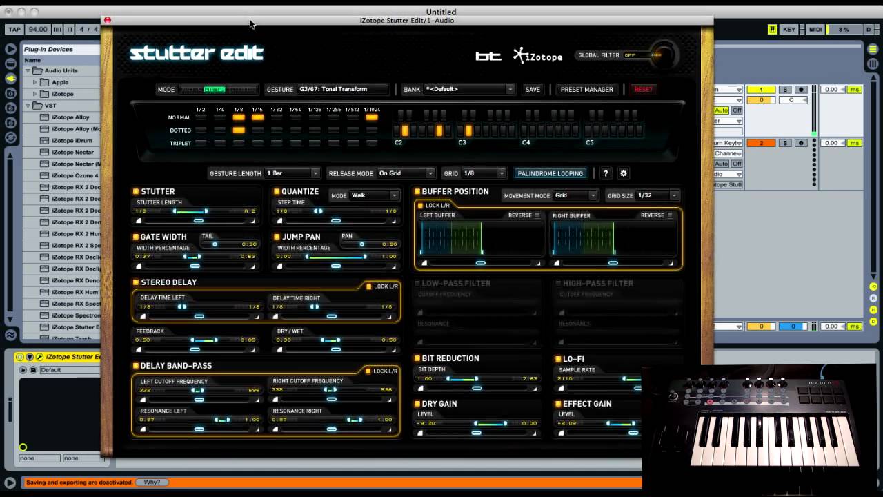
Task: Adjust the Feedback slider in Stereo Delay
Action: coord(196,340)
